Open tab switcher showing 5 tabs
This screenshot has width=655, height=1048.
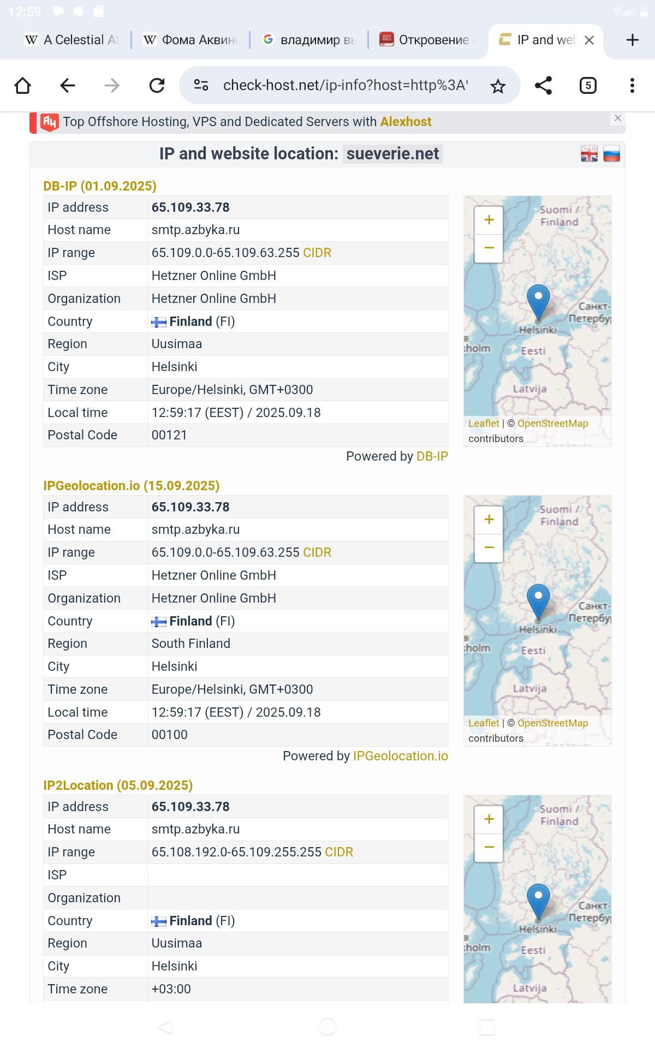(588, 86)
